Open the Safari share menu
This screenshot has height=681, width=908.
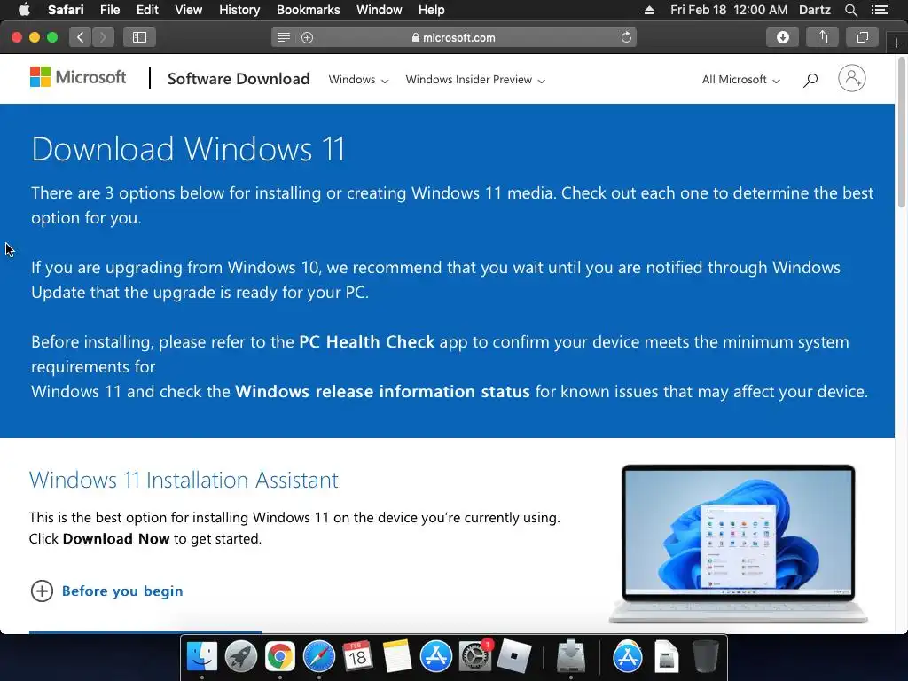(x=822, y=37)
